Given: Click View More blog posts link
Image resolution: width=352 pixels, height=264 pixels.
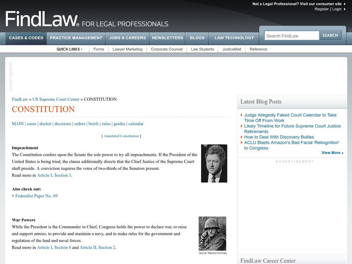Looking at the screenshot, I should click(332, 153).
